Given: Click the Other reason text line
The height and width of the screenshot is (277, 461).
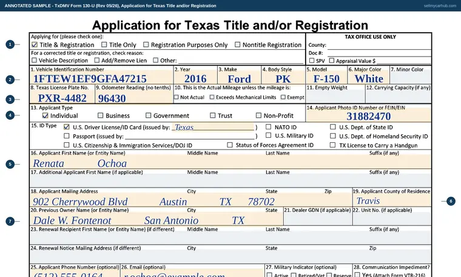Looking at the screenshot, I should pos(240,60).
